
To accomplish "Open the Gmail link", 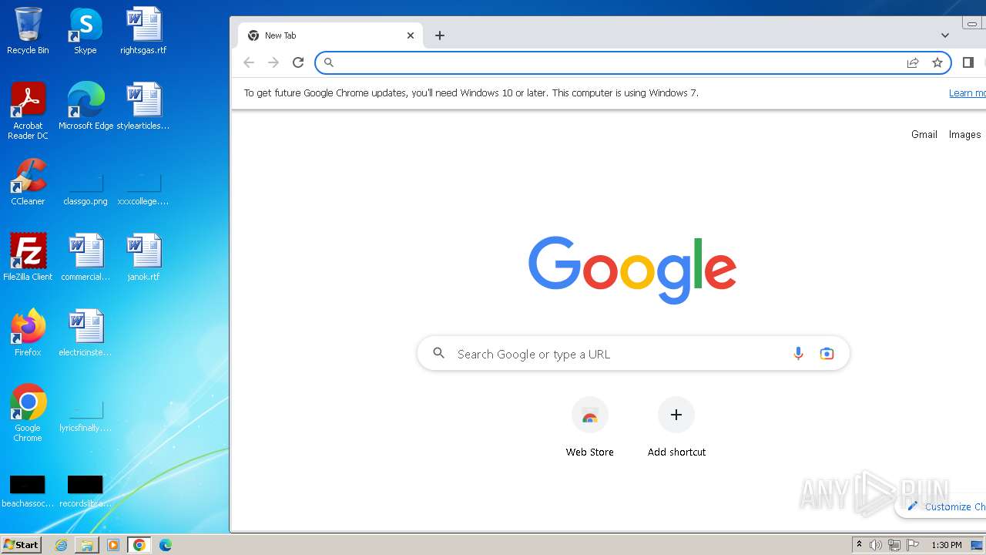I will [x=924, y=134].
